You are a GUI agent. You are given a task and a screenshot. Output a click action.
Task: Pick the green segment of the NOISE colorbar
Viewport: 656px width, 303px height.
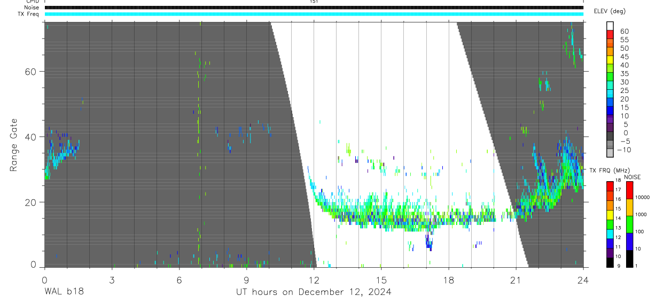629,224
